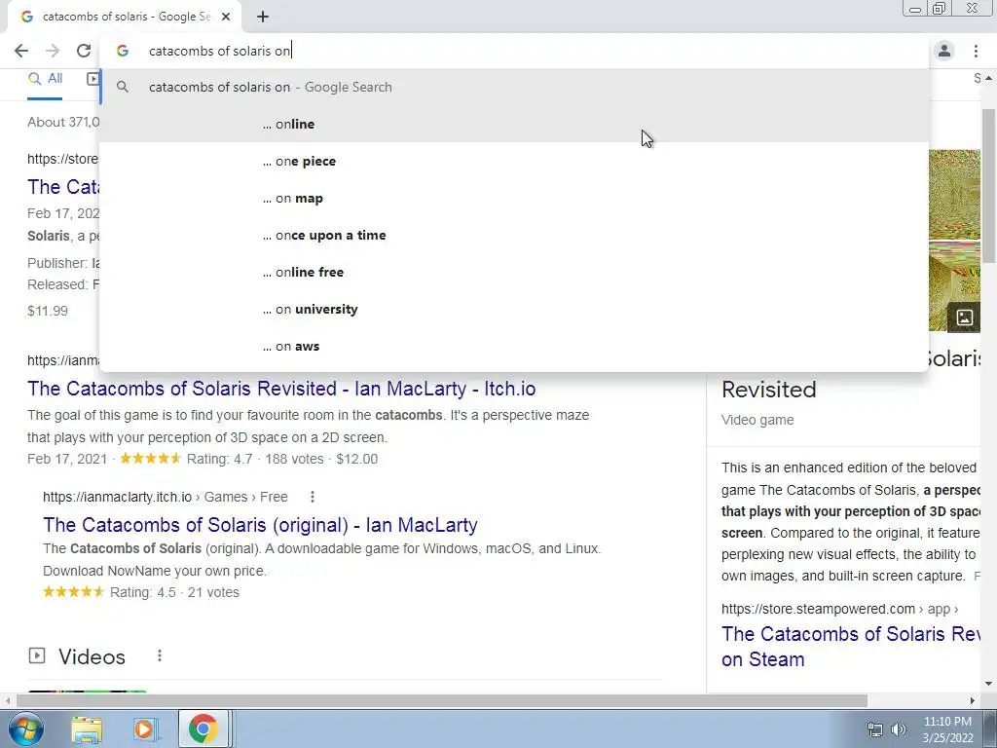Click the Videos section play icon

[x=37, y=655]
